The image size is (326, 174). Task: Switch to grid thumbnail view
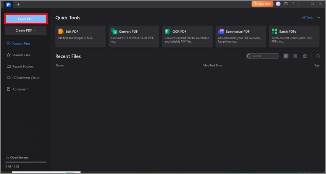(x=295, y=56)
